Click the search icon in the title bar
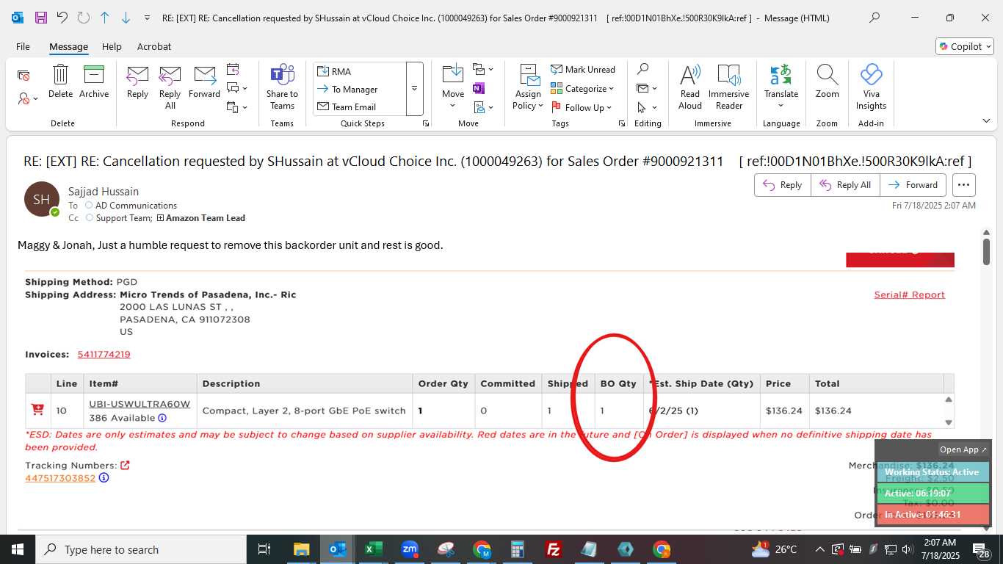The image size is (1003, 564). tap(875, 18)
